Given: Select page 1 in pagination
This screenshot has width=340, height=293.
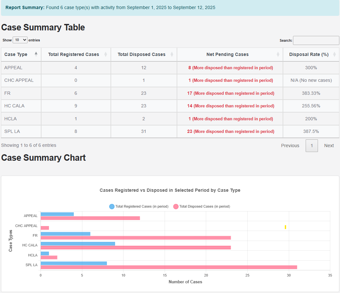Looking at the screenshot, I should click(x=311, y=146).
